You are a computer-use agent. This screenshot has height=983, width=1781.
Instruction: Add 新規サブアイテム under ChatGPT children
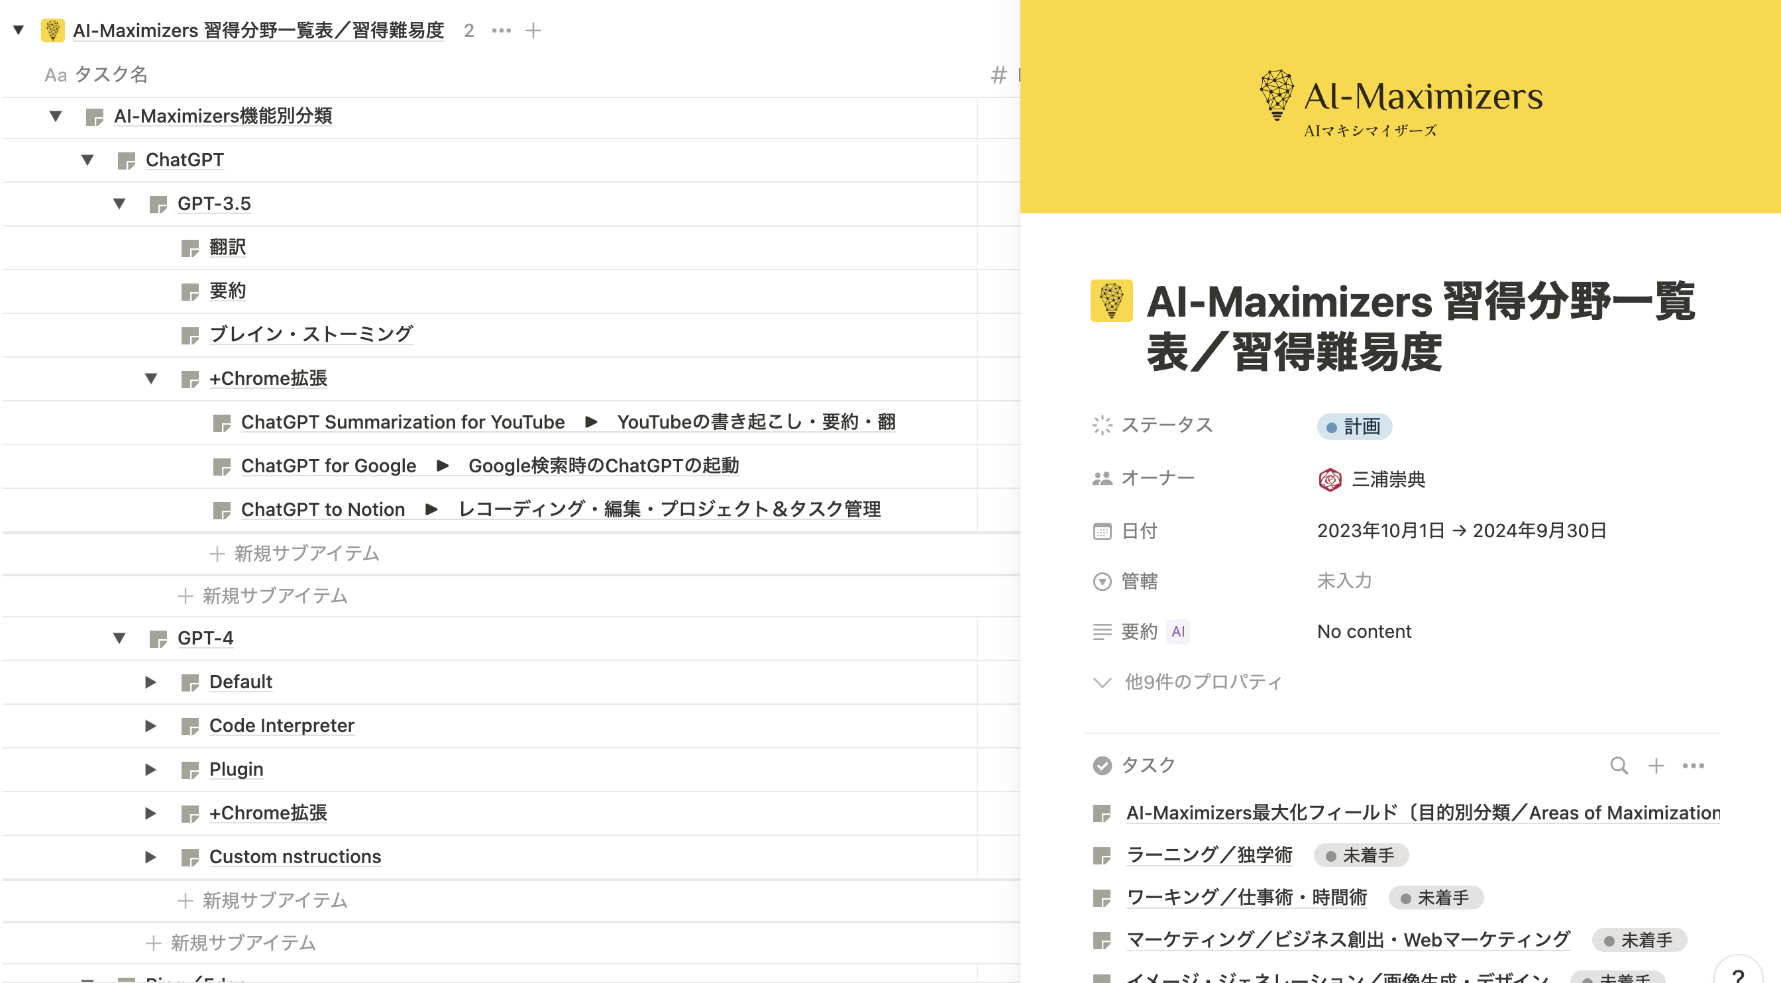tap(231, 943)
